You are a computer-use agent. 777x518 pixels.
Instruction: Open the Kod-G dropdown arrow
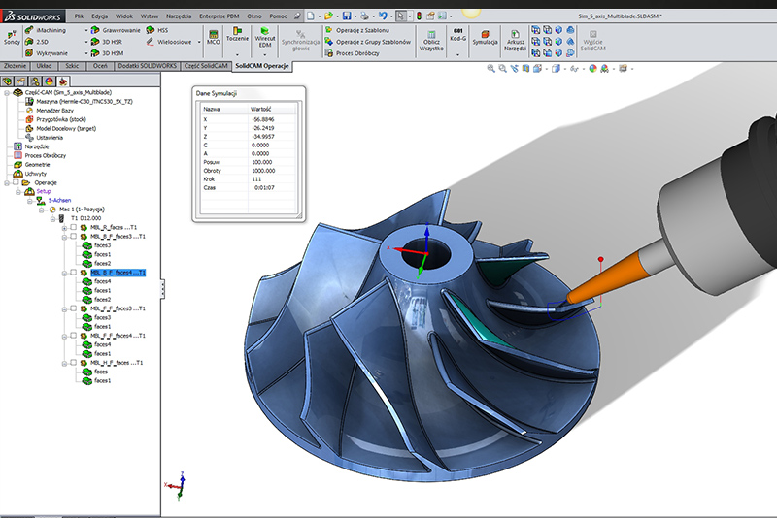pos(457,54)
